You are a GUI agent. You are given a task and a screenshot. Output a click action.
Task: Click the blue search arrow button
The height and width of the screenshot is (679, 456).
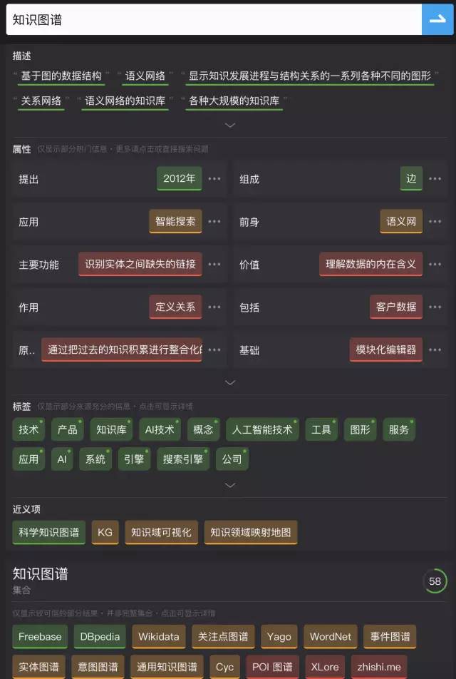click(437, 19)
